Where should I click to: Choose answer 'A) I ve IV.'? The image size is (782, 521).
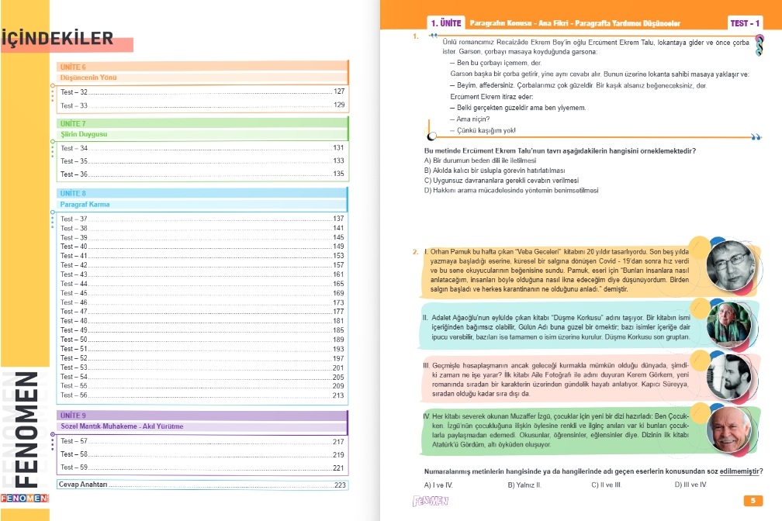(438, 485)
